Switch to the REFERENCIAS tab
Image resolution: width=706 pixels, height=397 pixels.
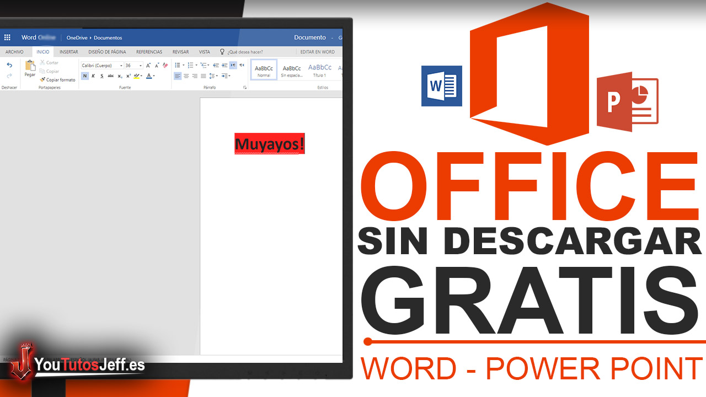[x=149, y=52]
